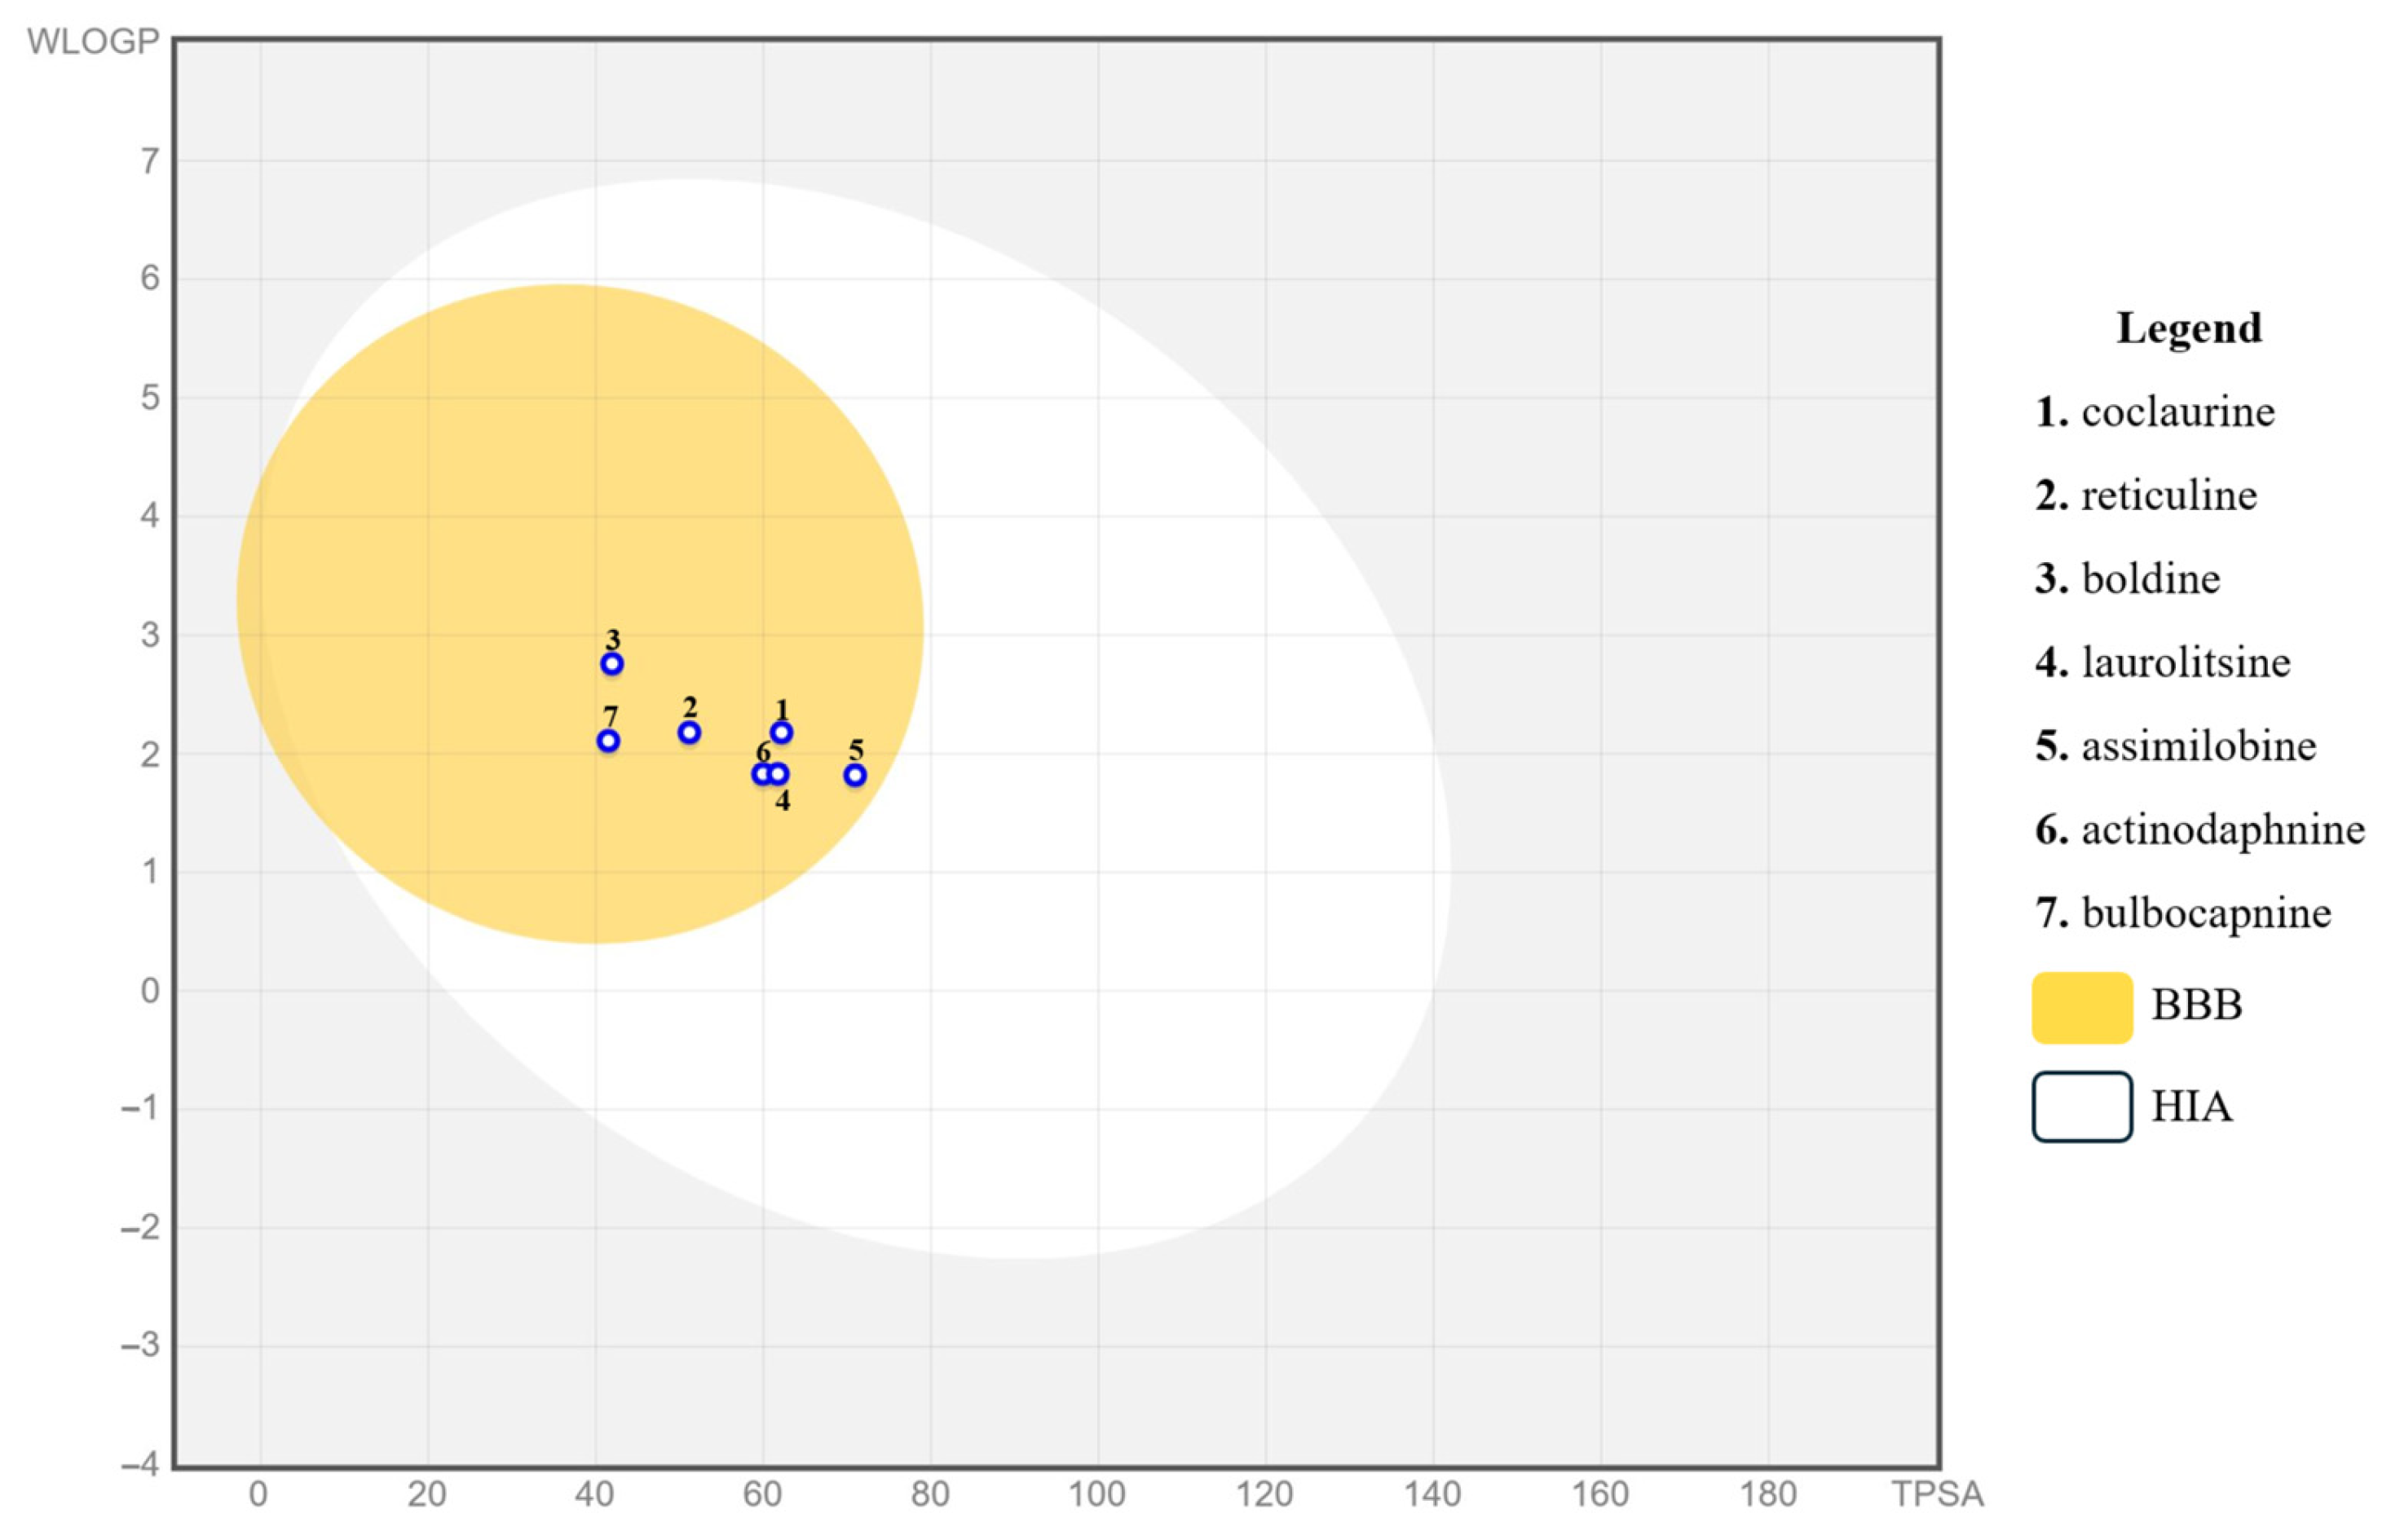This screenshot has width=2391, height=1540.
Task: Click data point 2 for reticuline
Action: point(688,733)
